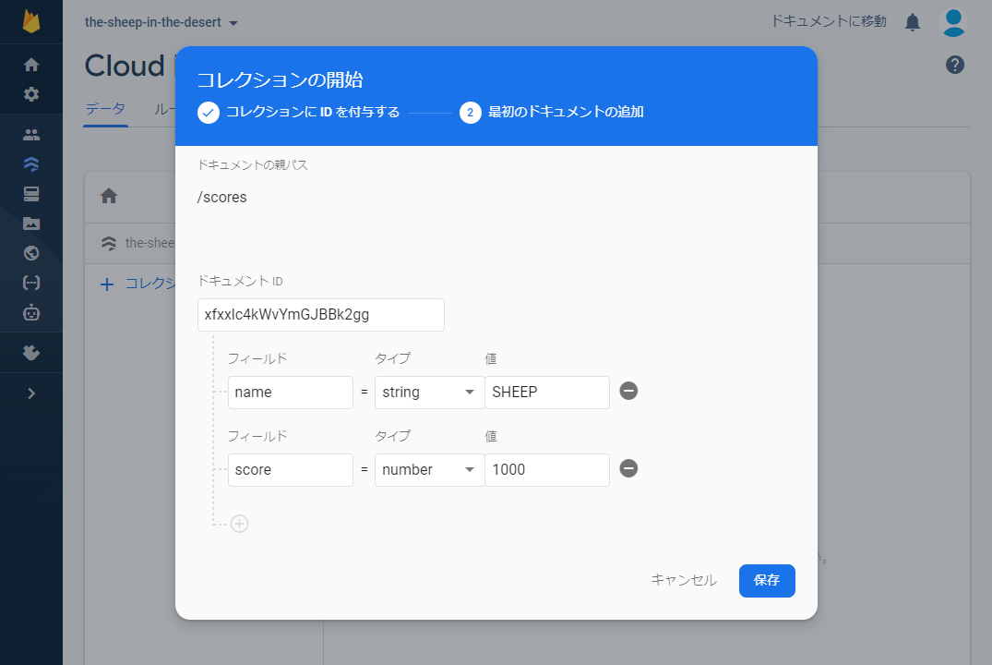Open the number type dropdown
Image resolution: width=992 pixels, height=665 pixels.
click(x=429, y=470)
